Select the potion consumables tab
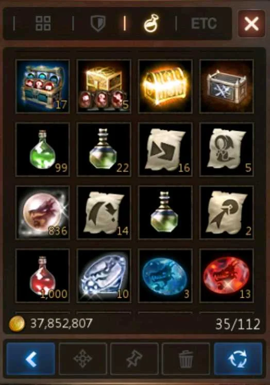 tap(151, 23)
